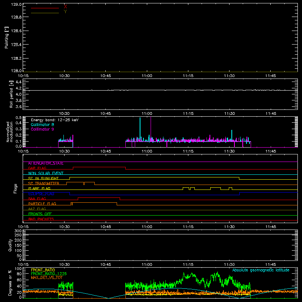The height and width of the screenshot is (302, 302).
Task: Select the red 'X' legend label
Action: click(x=65, y=7)
